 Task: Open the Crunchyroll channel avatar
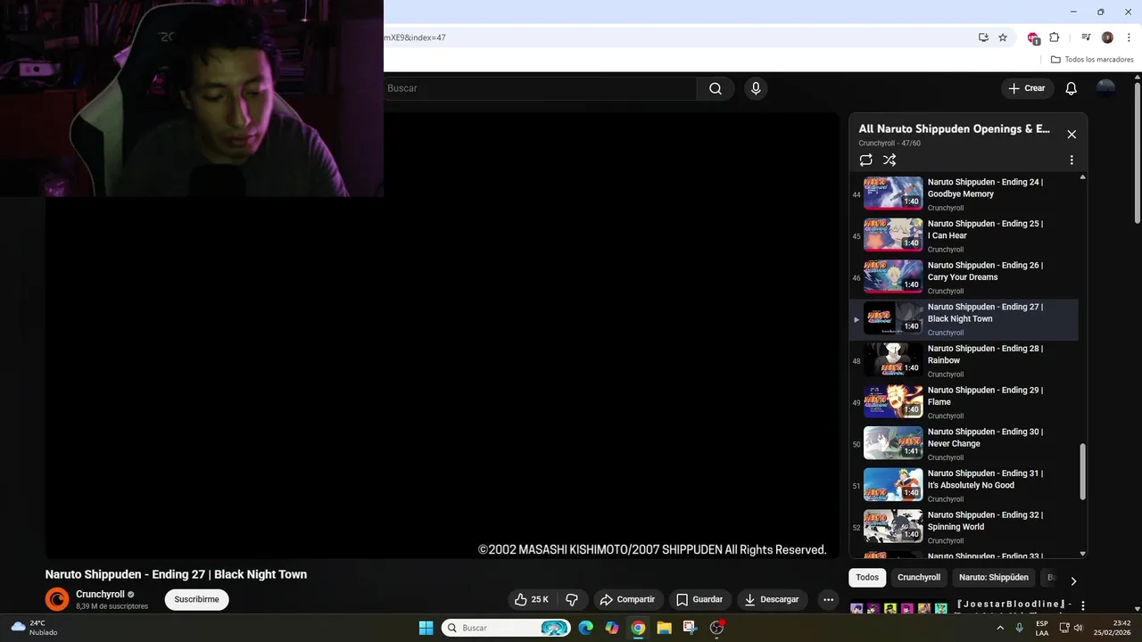pyautogui.click(x=57, y=599)
